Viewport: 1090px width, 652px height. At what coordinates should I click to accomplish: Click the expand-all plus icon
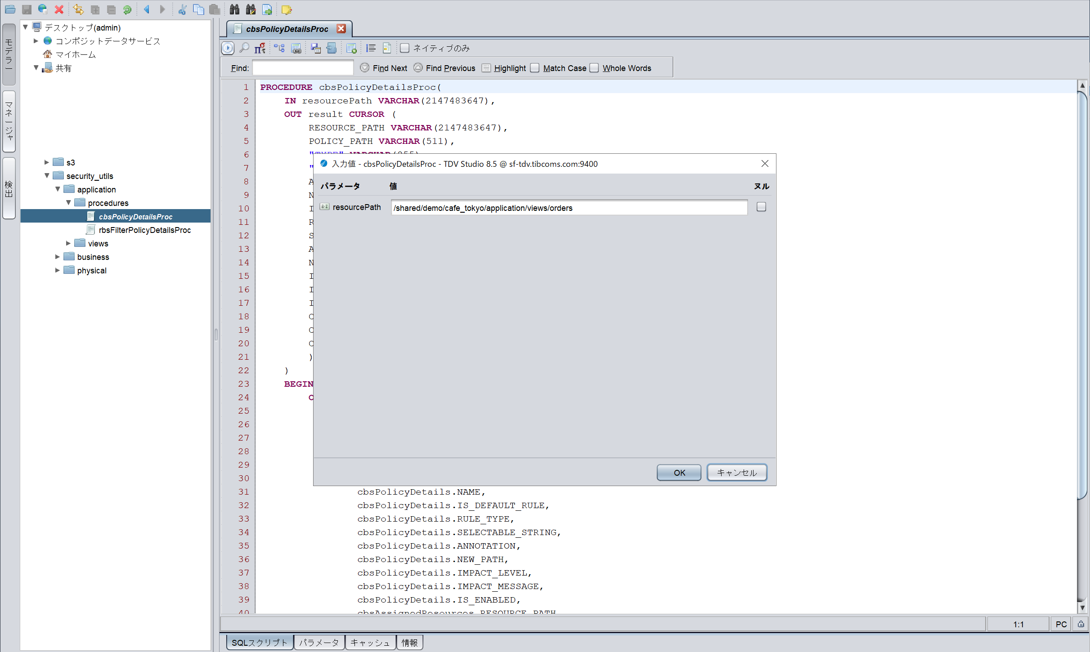click(x=95, y=9)
